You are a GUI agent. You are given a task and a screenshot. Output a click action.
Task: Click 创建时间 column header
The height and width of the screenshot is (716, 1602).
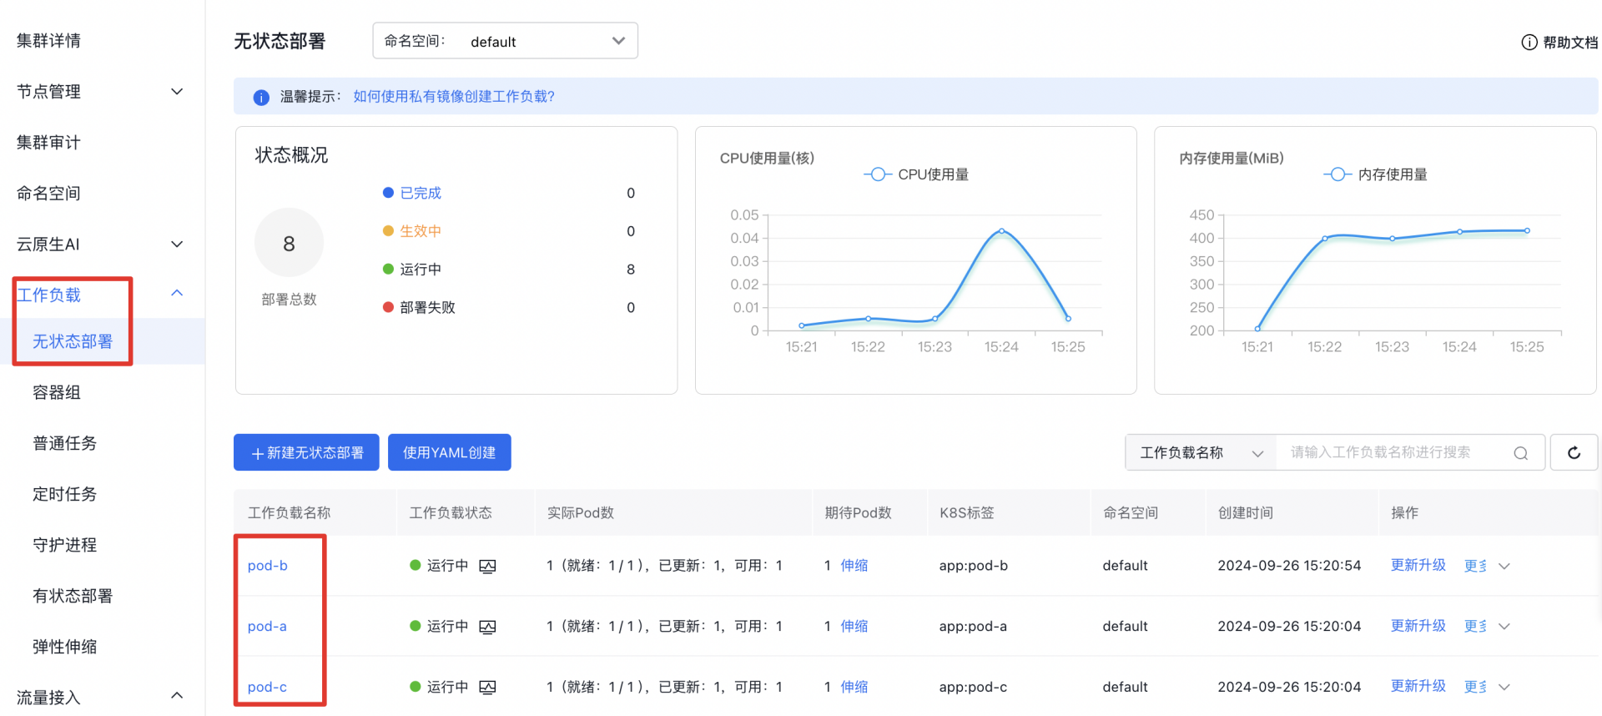(x=1246, y=513)
